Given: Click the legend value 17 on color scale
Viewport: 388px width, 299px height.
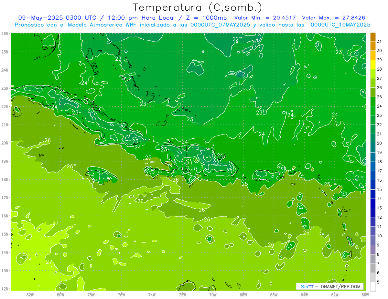Looking at the screenshot, I should click(x=380, y=171).
